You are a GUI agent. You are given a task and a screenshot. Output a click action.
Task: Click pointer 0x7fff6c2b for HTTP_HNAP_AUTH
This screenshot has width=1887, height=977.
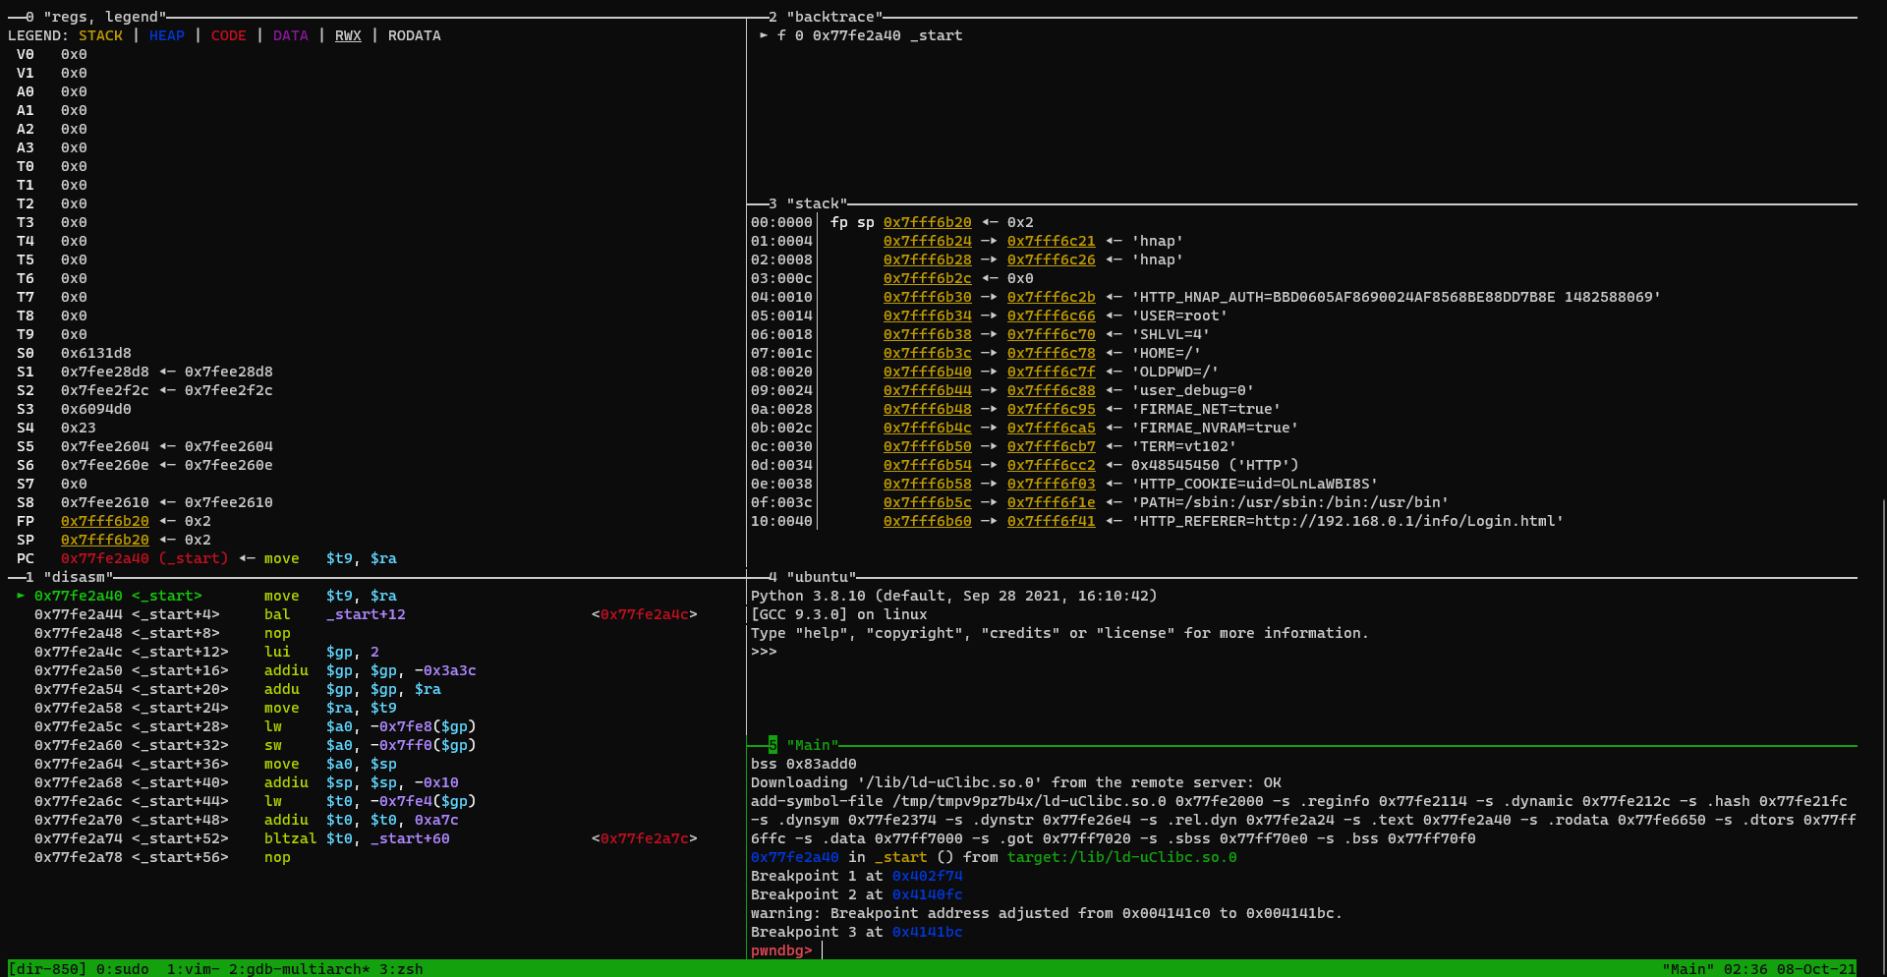[x=1051, y=297]
